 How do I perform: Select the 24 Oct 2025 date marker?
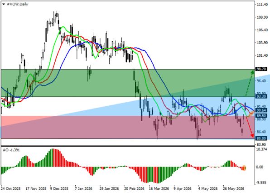coord(10,188)
